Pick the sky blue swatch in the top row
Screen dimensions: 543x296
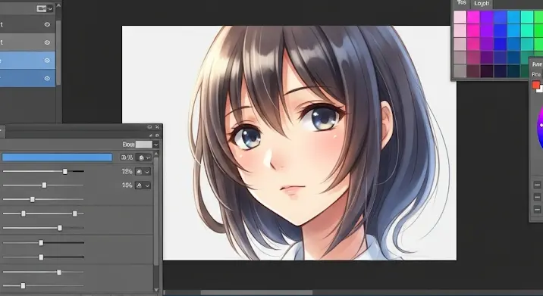pyautogui.click(x=514, y=17)
